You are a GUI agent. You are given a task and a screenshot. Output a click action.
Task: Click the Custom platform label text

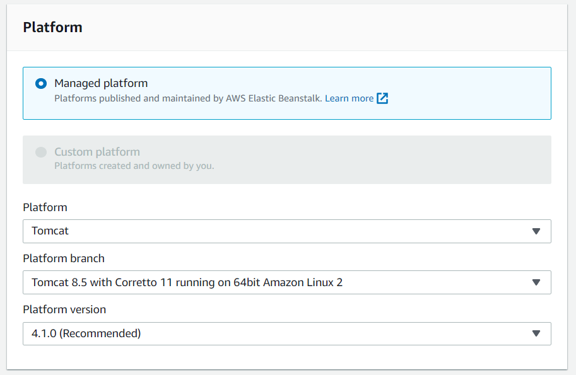coord(97,152)
